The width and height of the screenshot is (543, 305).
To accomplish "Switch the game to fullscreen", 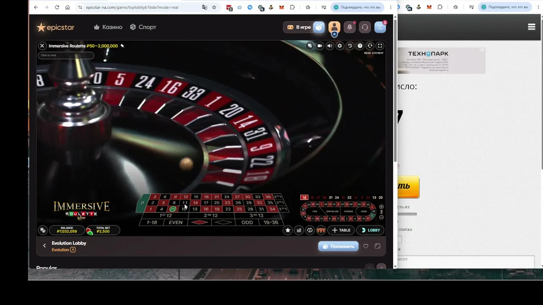I will pos(380,46).
